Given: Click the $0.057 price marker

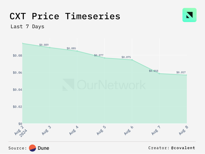Looking at the screenshot, I should (186, 75).
